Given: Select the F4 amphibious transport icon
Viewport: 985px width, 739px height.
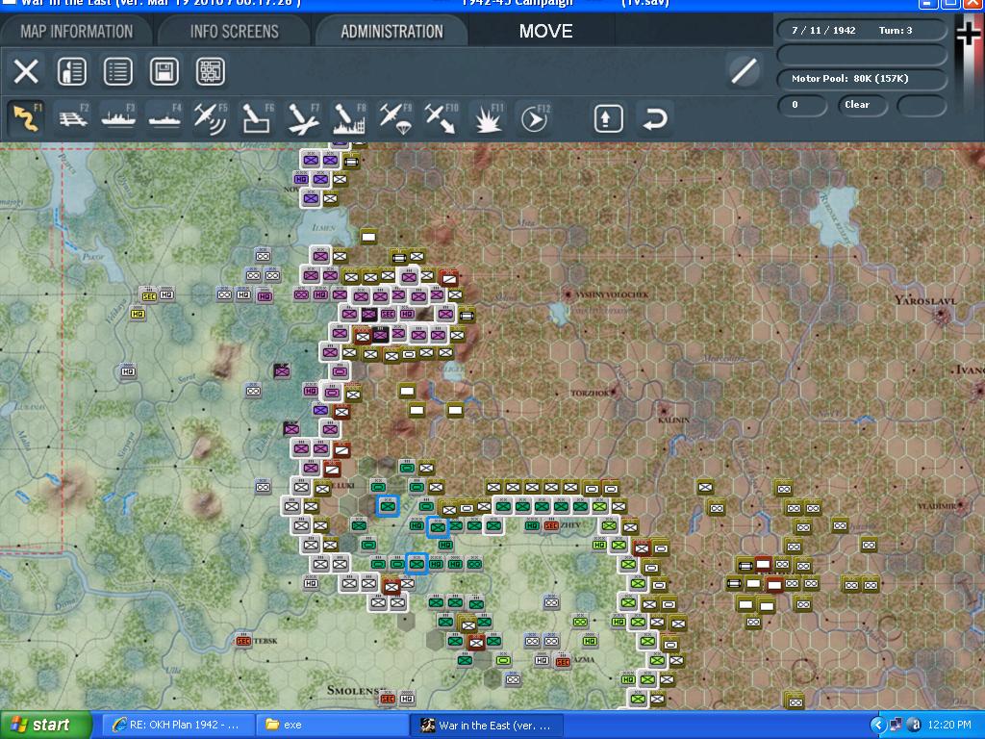Looking at the screenshot, I should (x=164, y=118).
